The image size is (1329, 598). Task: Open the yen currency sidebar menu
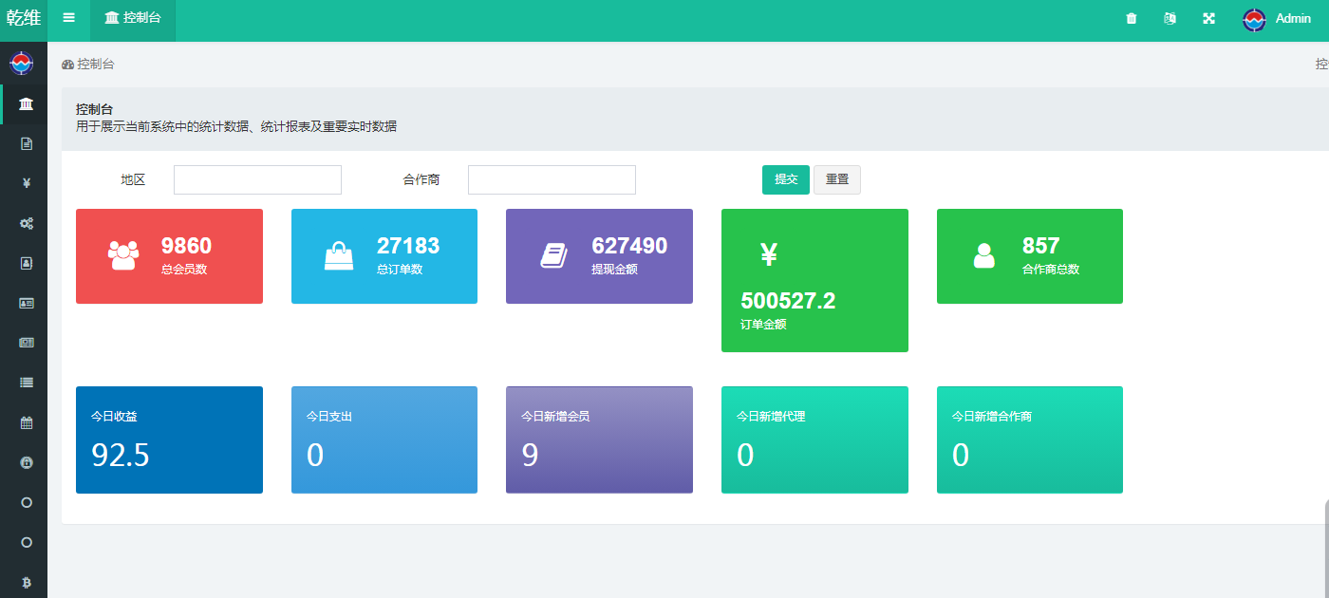[27, 183]
